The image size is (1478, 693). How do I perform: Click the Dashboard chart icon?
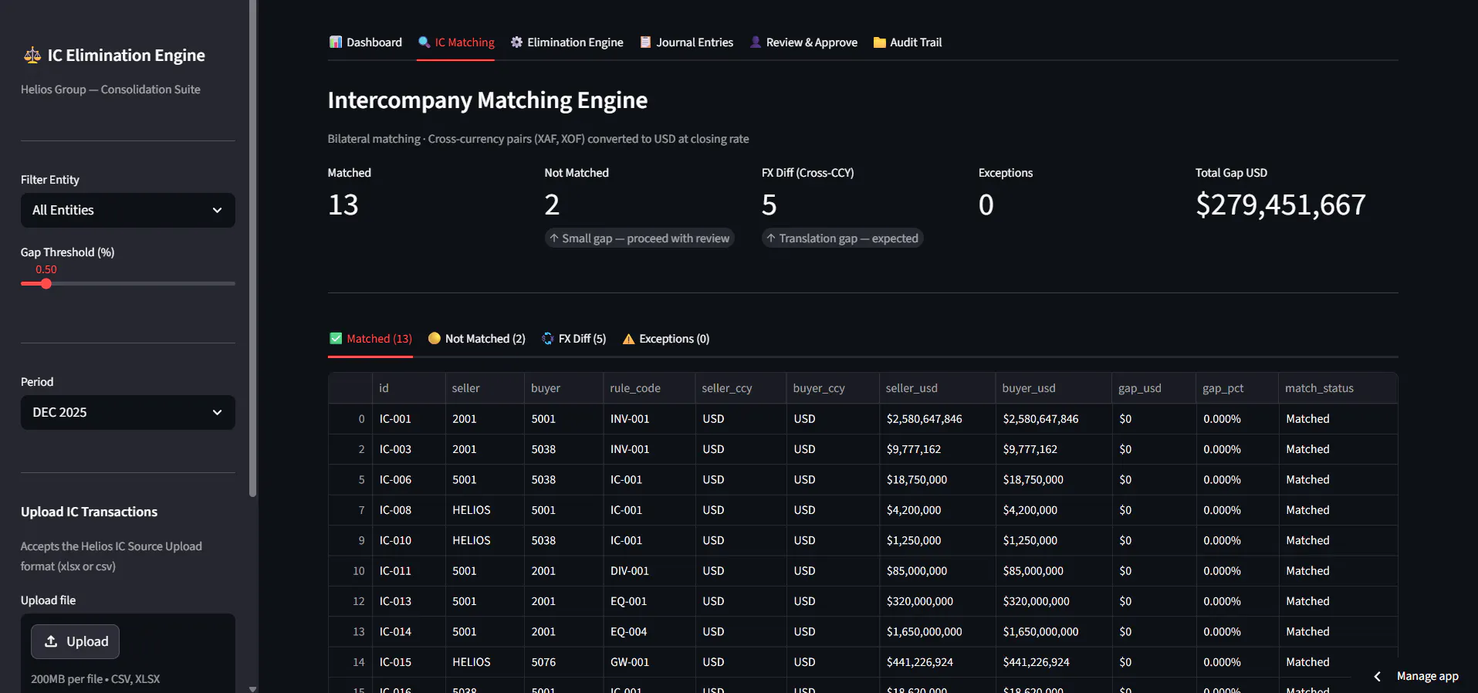336,42
